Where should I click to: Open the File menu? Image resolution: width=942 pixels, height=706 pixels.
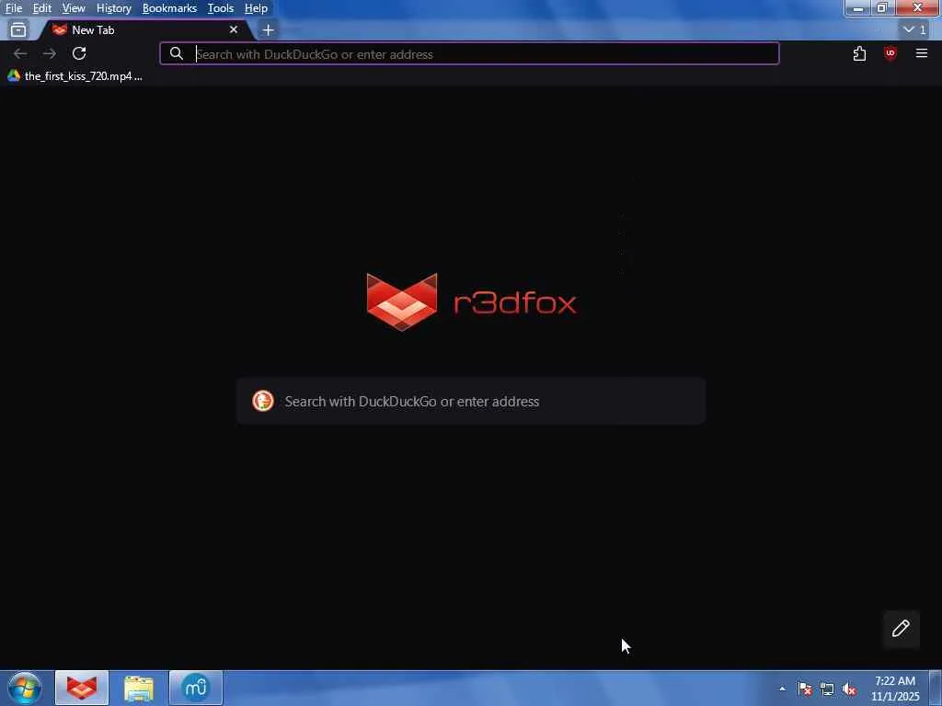[x=13, y=8]
